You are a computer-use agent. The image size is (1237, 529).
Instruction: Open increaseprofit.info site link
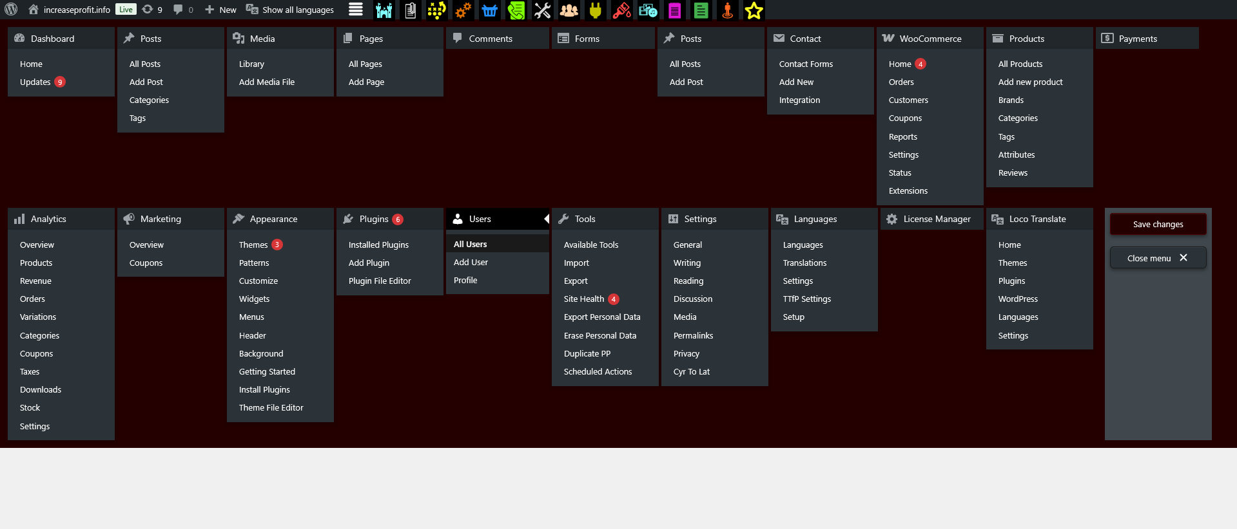click(x=70, y=10)
